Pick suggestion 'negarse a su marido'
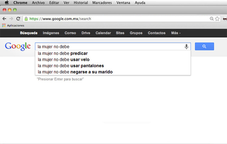 coord(75,72)
